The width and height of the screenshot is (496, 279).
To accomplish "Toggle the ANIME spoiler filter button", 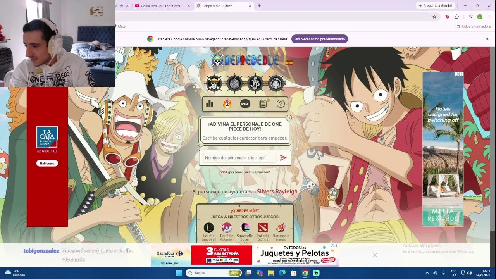I will pos(245,104).
